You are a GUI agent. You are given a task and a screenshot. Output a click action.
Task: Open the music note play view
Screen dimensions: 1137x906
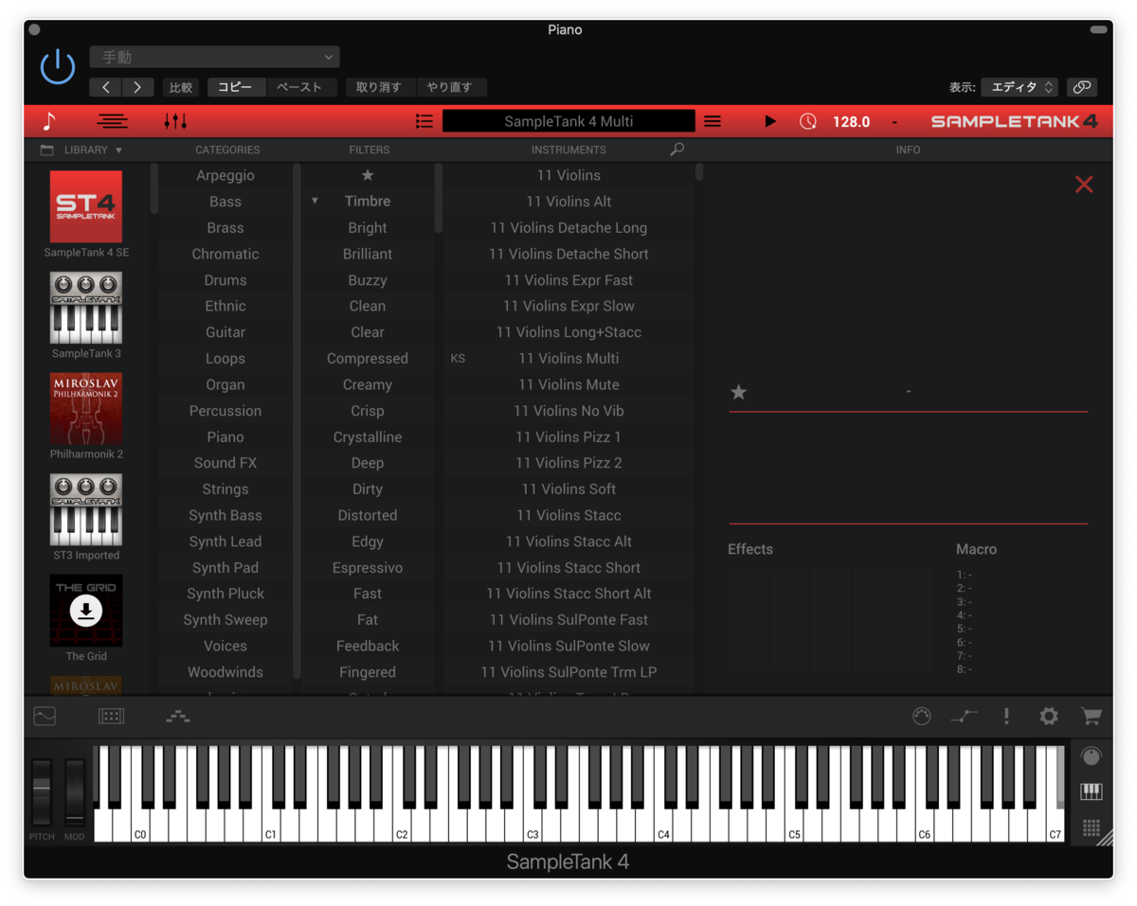[49, 121]
